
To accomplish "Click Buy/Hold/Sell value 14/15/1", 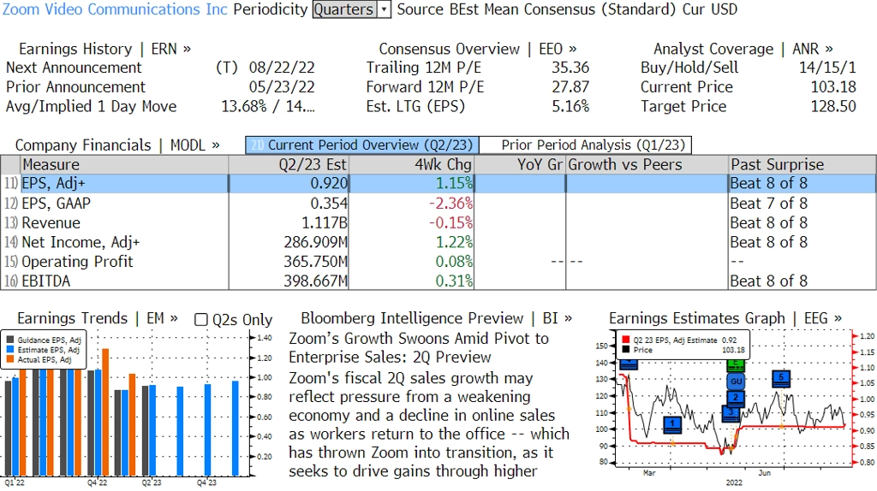I will point(827,68).
